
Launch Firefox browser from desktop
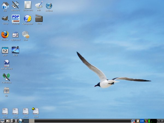[5, 35]
